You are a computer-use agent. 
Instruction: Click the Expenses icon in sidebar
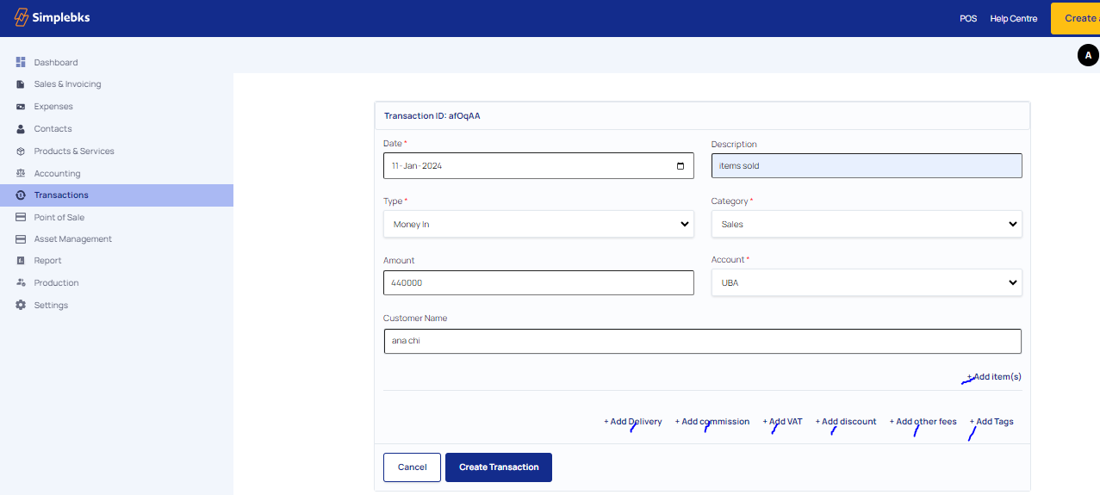[x=21, y=107]
